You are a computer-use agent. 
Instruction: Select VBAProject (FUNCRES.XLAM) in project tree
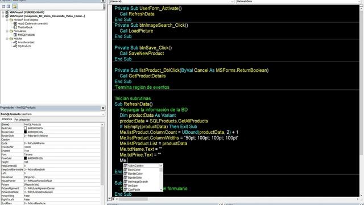coord(27,13)
